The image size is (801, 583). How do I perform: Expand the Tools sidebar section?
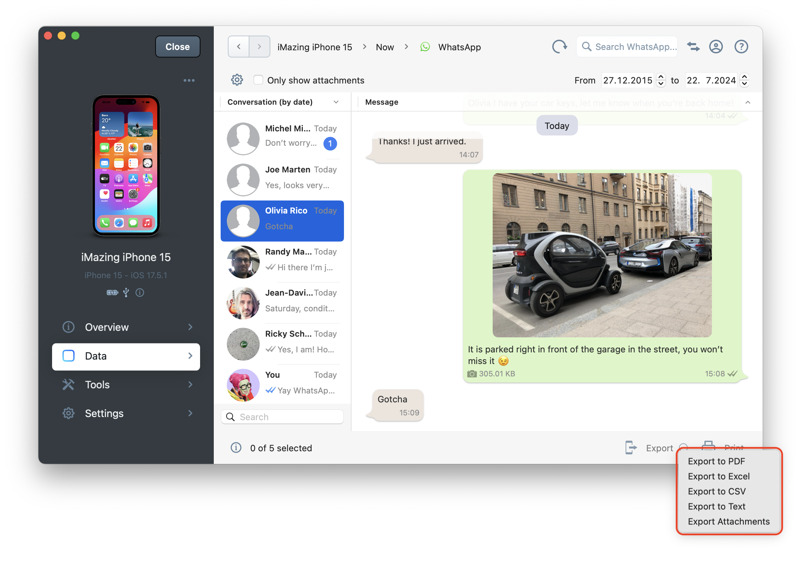190,384
